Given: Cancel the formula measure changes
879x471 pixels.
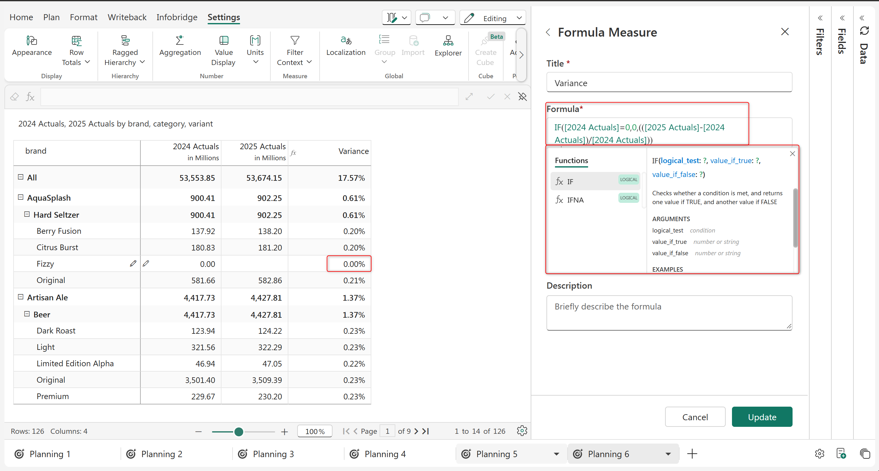Looking at the screenshot, I should [695, 417].
